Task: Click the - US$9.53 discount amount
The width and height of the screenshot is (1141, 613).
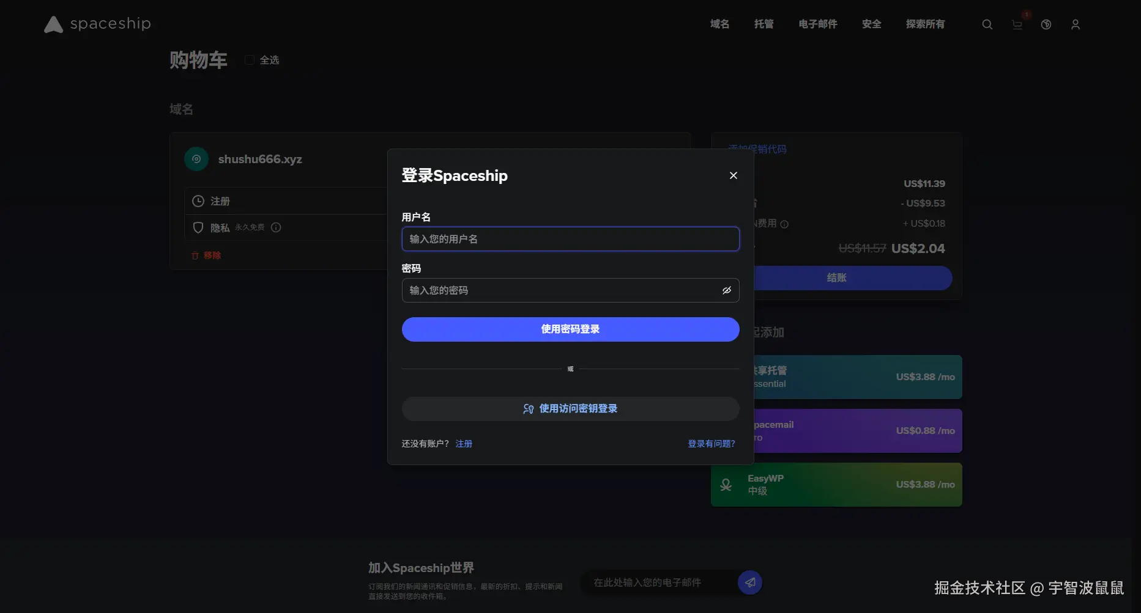Action: 923,203
